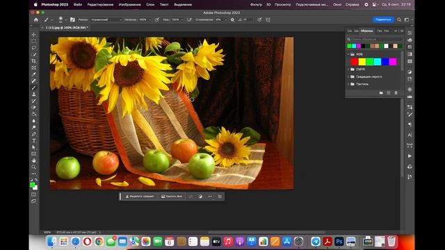The image size is (445, 250).
Task: Collapse the RGB swatch group
Action: 348,54
